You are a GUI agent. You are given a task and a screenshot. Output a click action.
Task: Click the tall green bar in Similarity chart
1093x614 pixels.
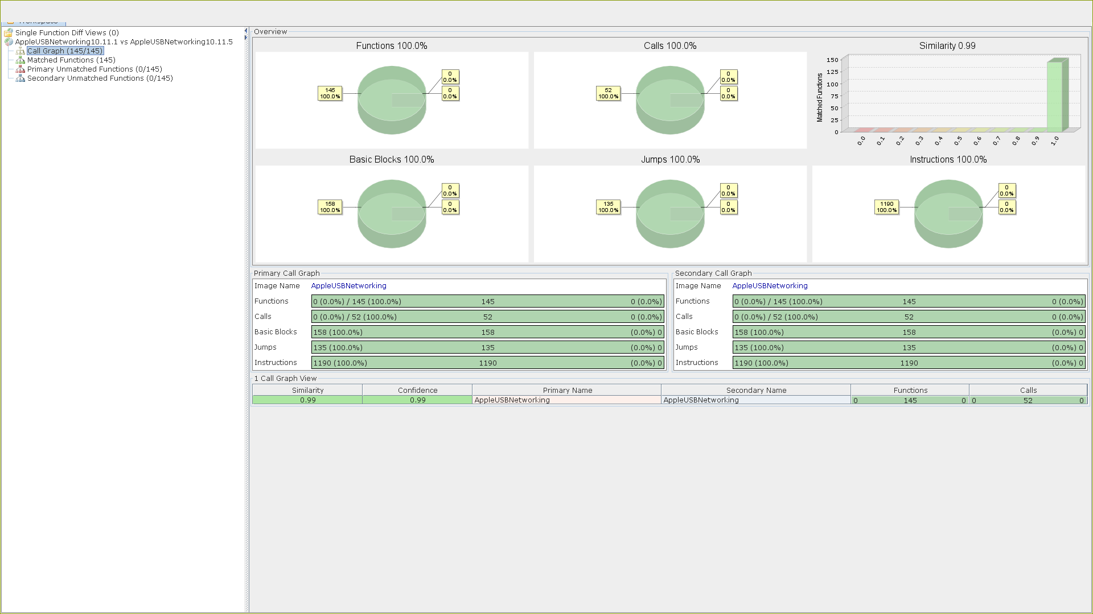(x=1057, y=95)
